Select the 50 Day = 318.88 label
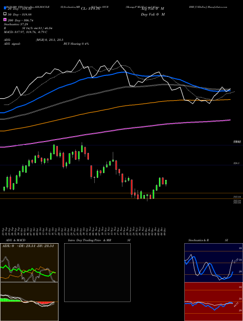Screen dimensions: 243x321 [x=19, y=14]
